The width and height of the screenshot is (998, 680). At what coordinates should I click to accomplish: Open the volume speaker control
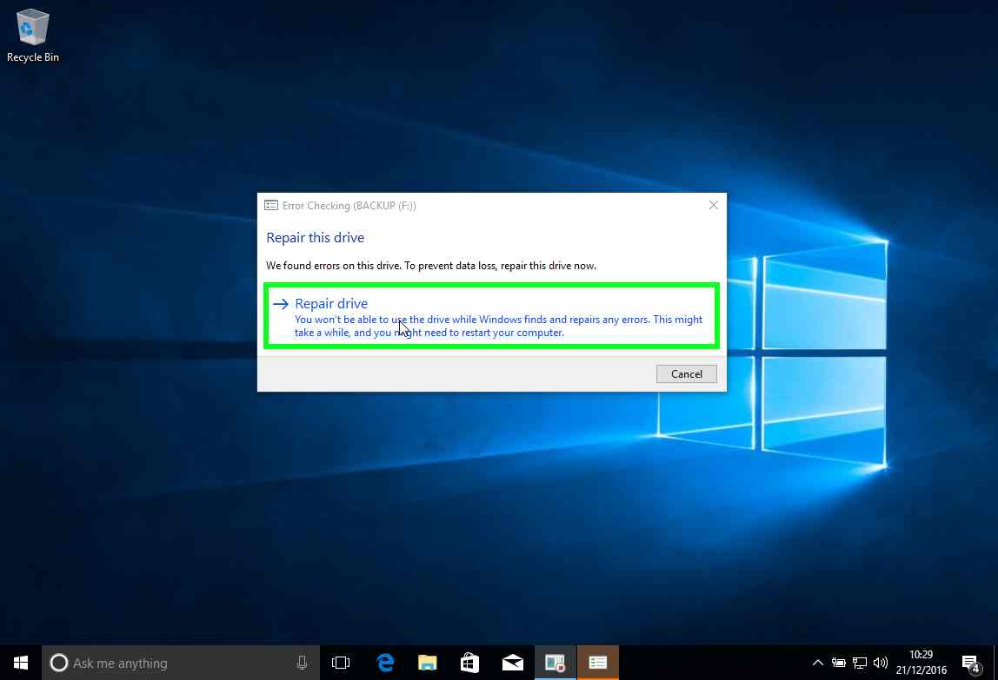click(881, 663)
